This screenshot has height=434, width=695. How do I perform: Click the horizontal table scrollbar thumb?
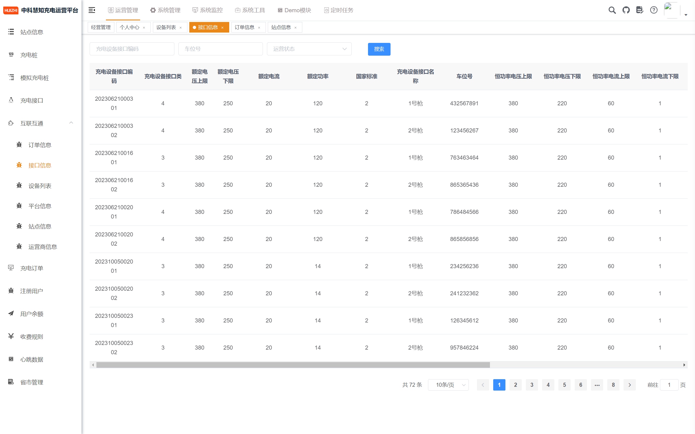pyautogui.click(x=293, y=365)
